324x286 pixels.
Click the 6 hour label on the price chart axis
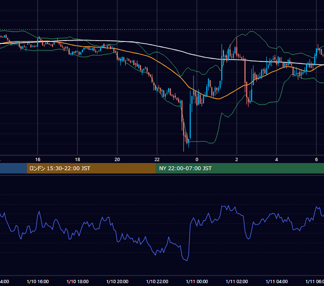coord(316,160)
